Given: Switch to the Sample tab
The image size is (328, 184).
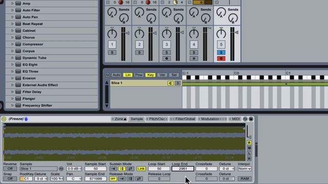Looking at the screenshot, I should point(137,119).
